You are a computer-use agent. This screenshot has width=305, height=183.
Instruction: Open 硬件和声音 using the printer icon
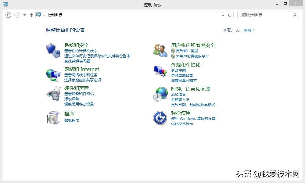[x=53, y=94]
